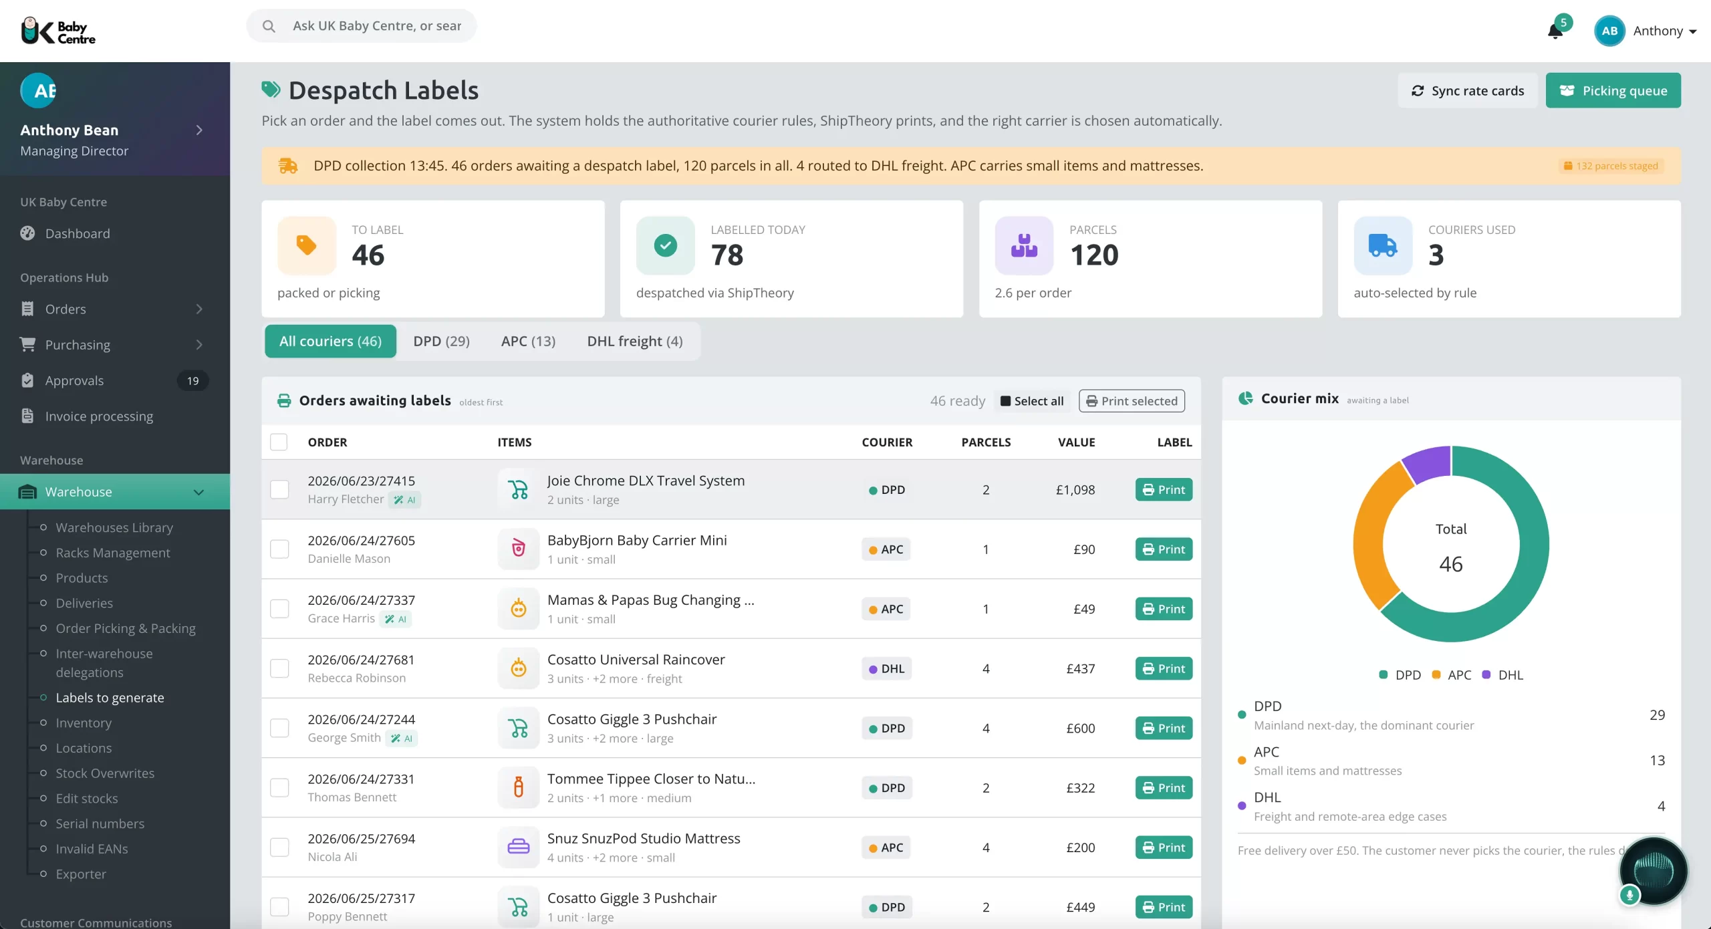Click the Snuz mattress product icon
Image resolution: width=1711 pixels, height=929 pixels.
tap(519, 847)
